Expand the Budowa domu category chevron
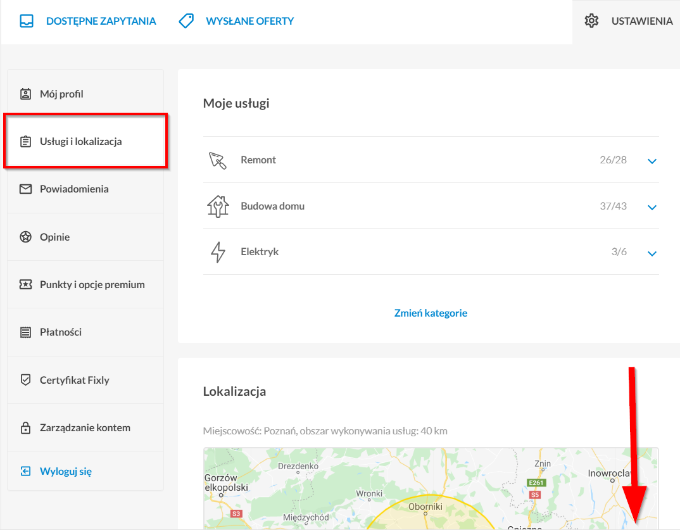This screenshot has width=680, height=530. click(x=652, y=207)
